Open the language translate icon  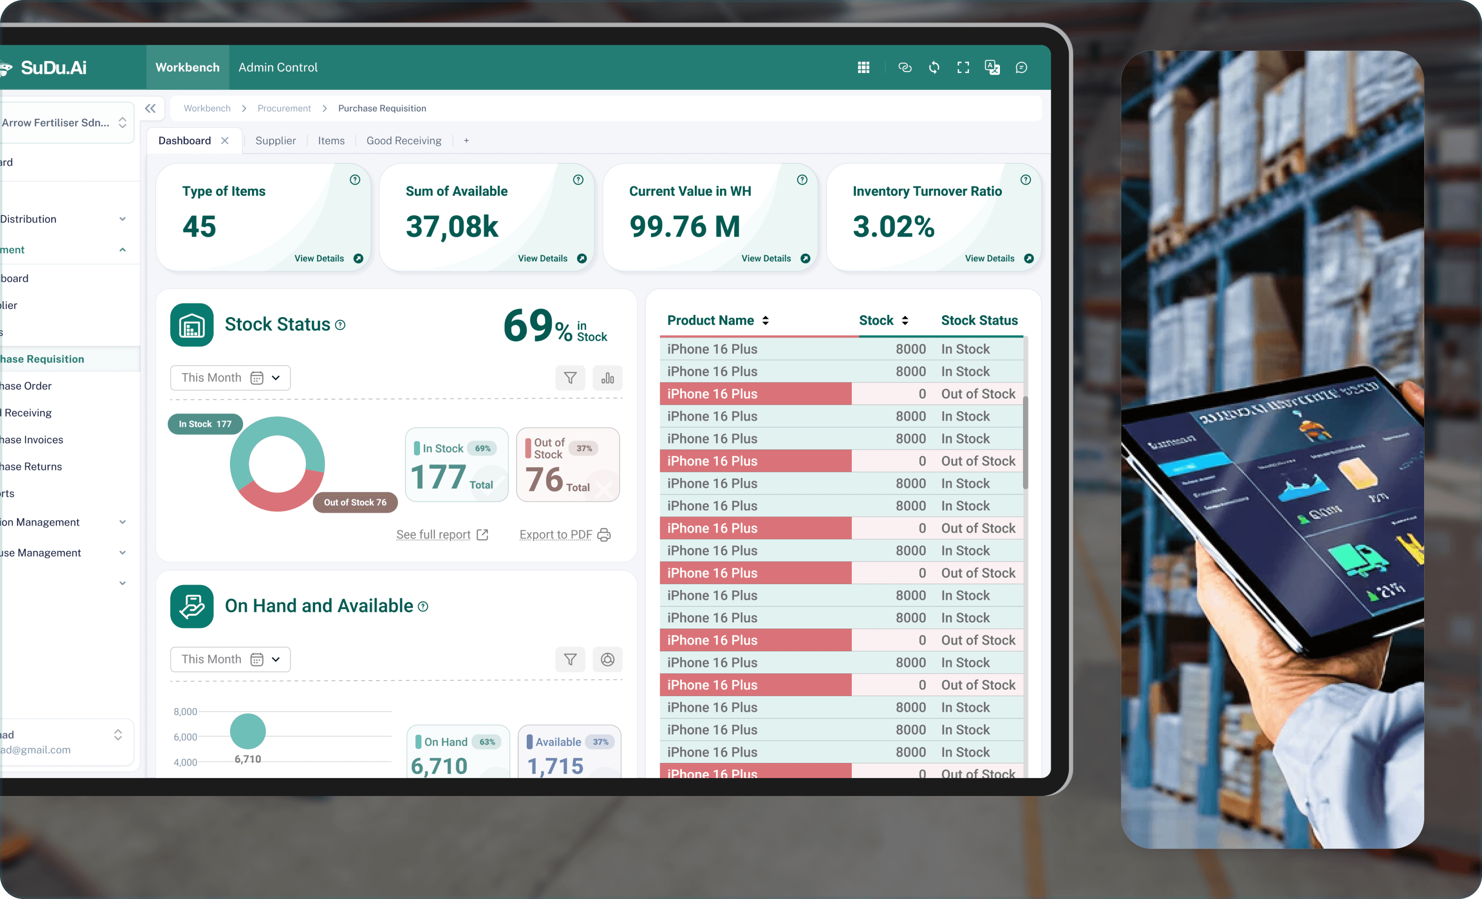click(x=992, y=67)
